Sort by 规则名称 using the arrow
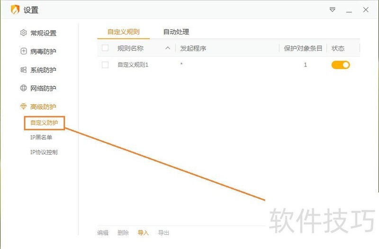The image size is (379, 249). [168, 48]
